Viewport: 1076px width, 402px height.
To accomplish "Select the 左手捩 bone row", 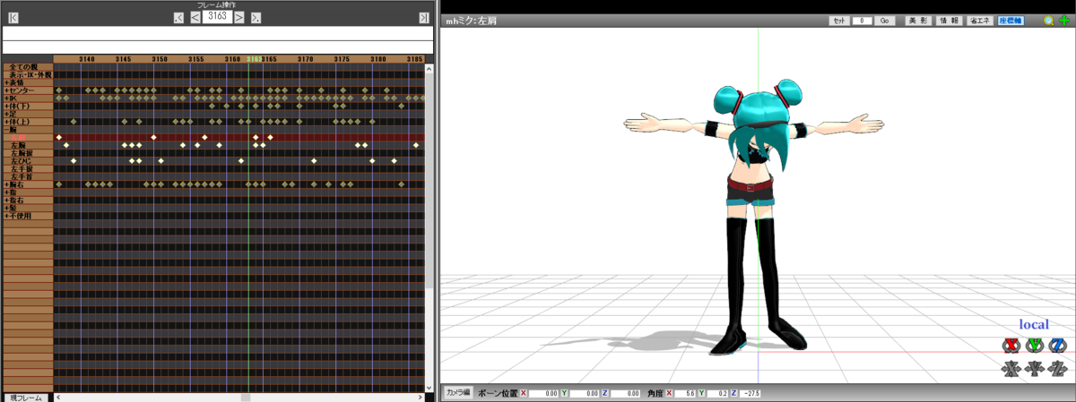I will (28, 168).
